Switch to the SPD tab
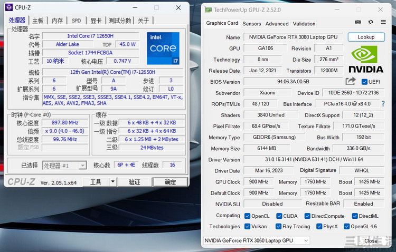The height and width of the screenshot is (252, 396). pyautogui.click(x=76, y=21)
